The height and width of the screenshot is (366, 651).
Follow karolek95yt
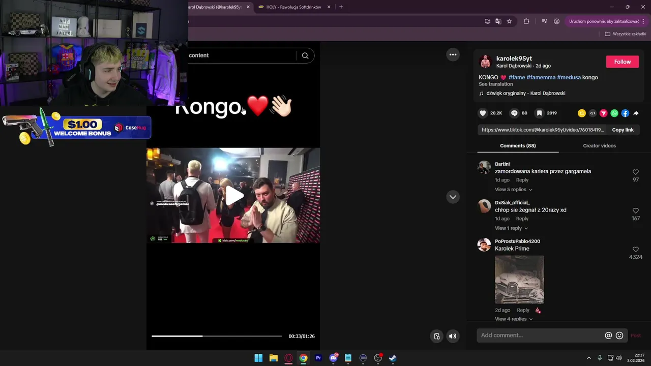(x=622, y=62)
